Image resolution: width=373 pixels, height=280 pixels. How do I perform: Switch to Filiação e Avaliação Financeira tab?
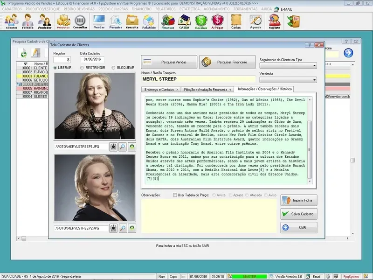pos(208,89)
